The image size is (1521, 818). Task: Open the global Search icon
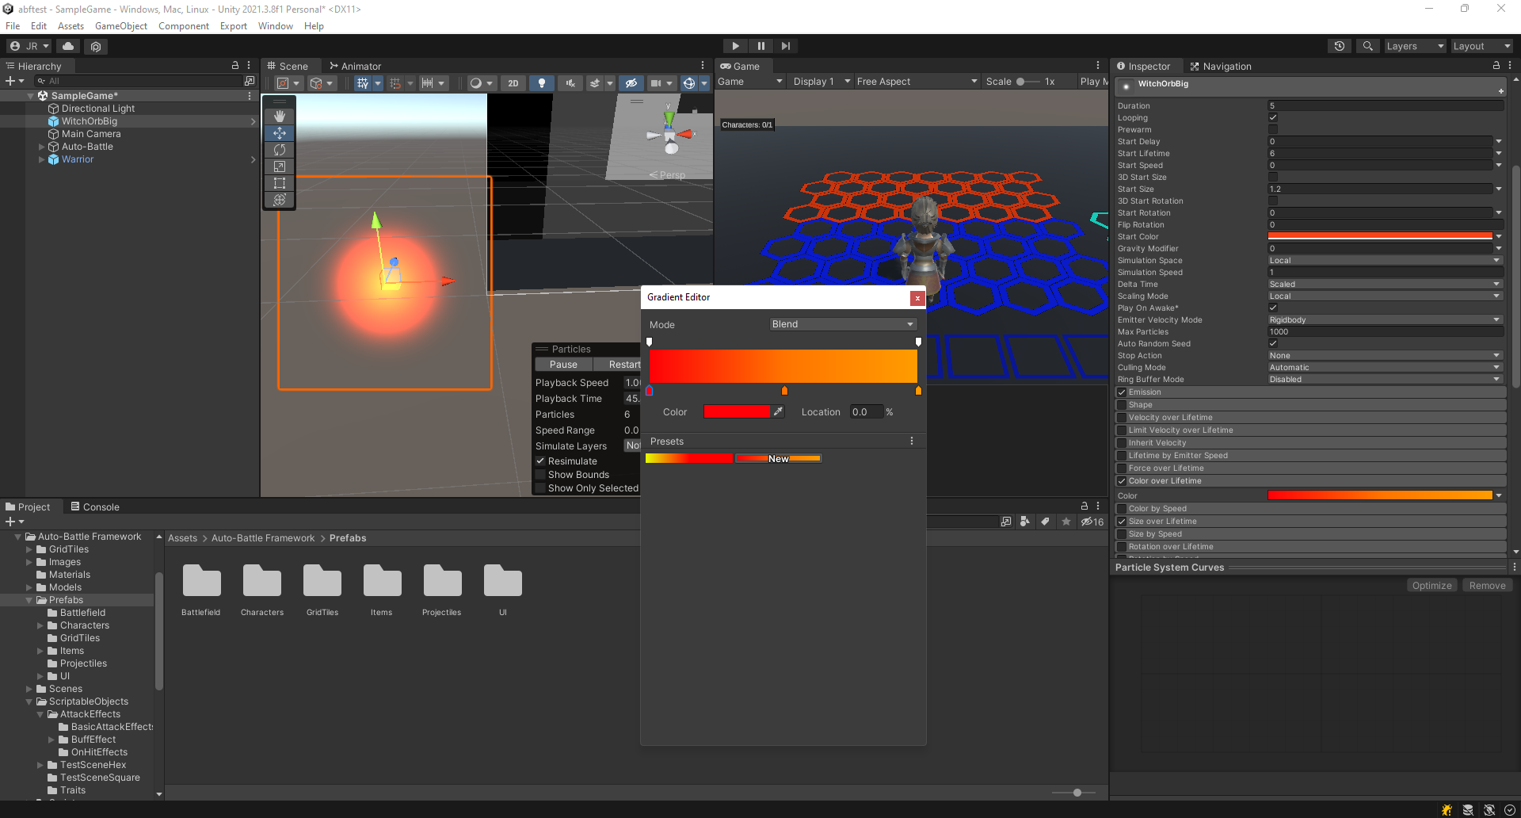pos(1367,46)
